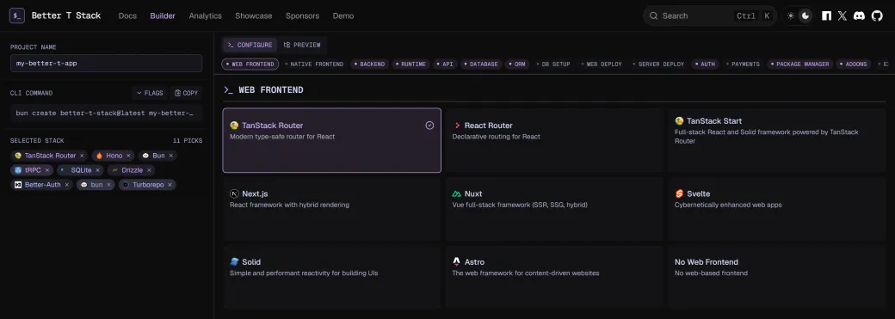Open the Showcase nav link
This screenshot has width=895, height=319.
click(253, 16)
